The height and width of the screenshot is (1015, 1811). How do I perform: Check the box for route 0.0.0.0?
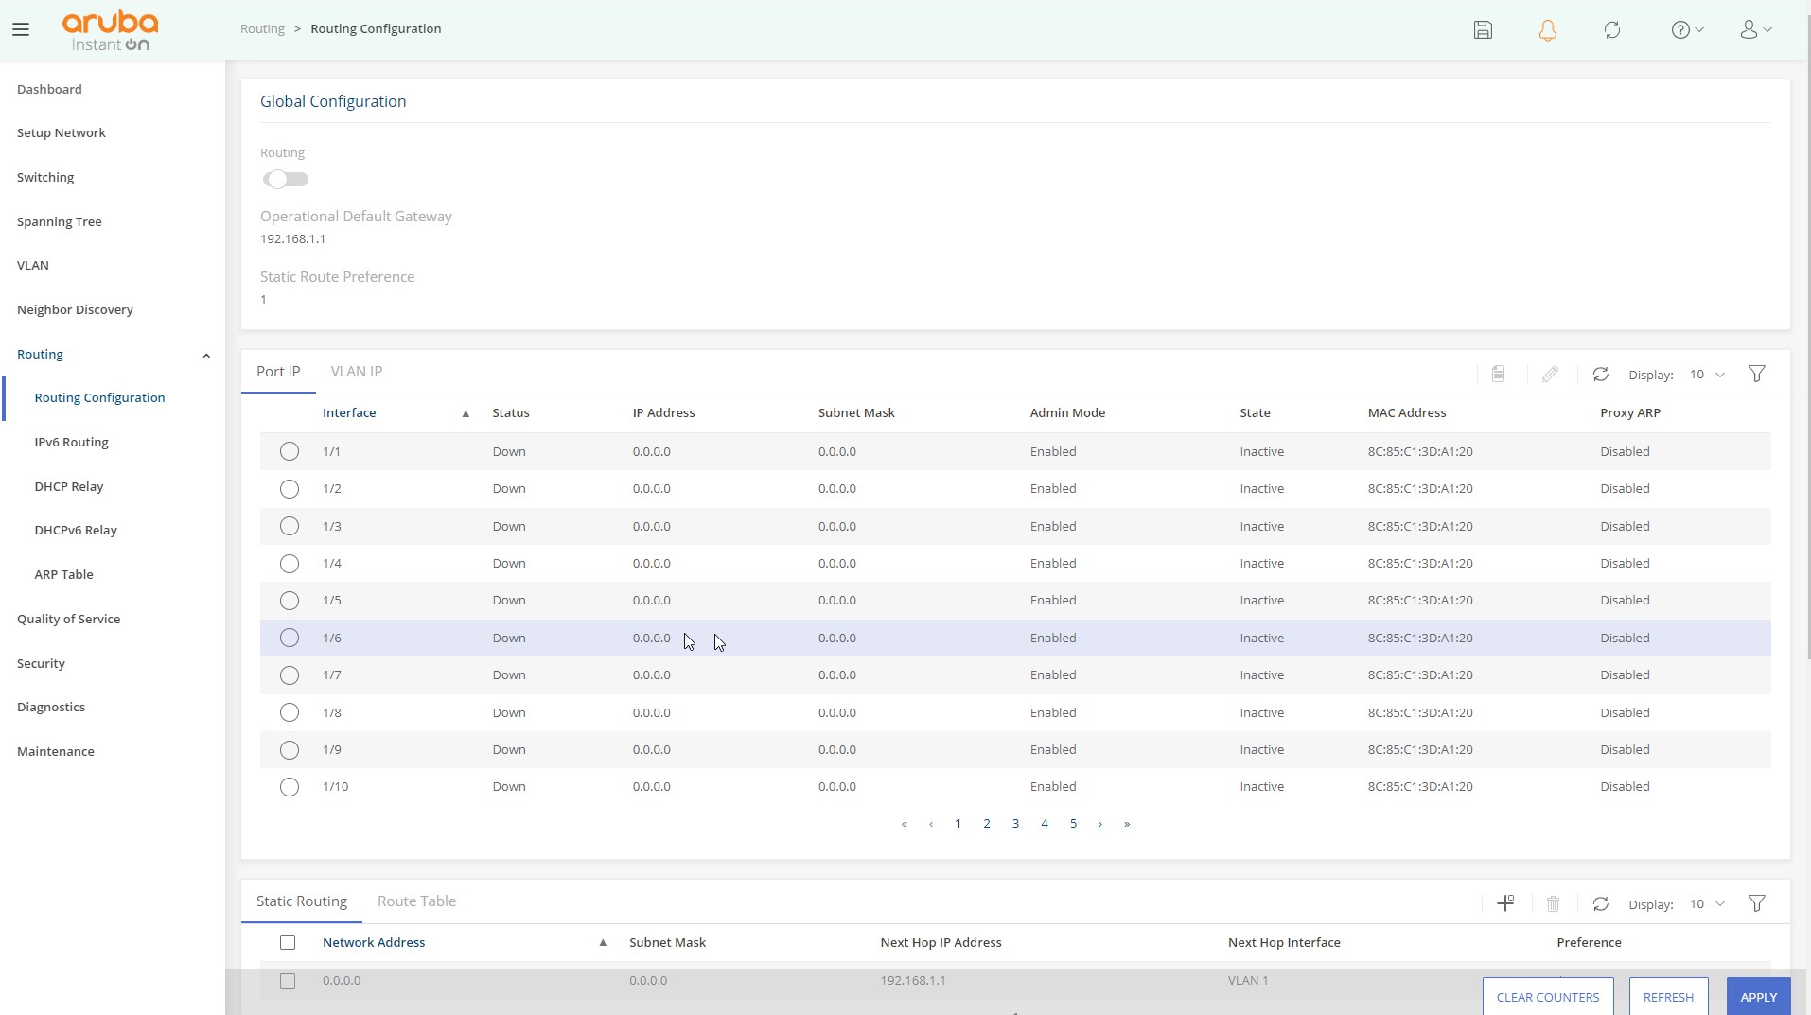288,981
